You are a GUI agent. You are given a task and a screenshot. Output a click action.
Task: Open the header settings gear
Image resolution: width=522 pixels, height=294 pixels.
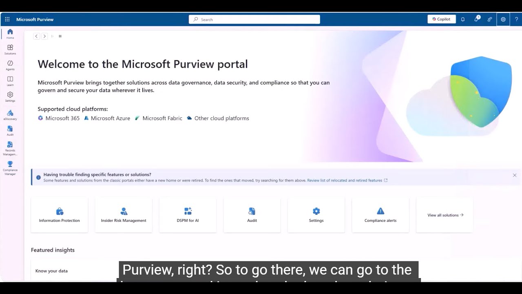503,19
